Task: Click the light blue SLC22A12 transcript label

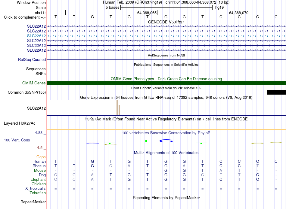Action: tap(36, 36)
